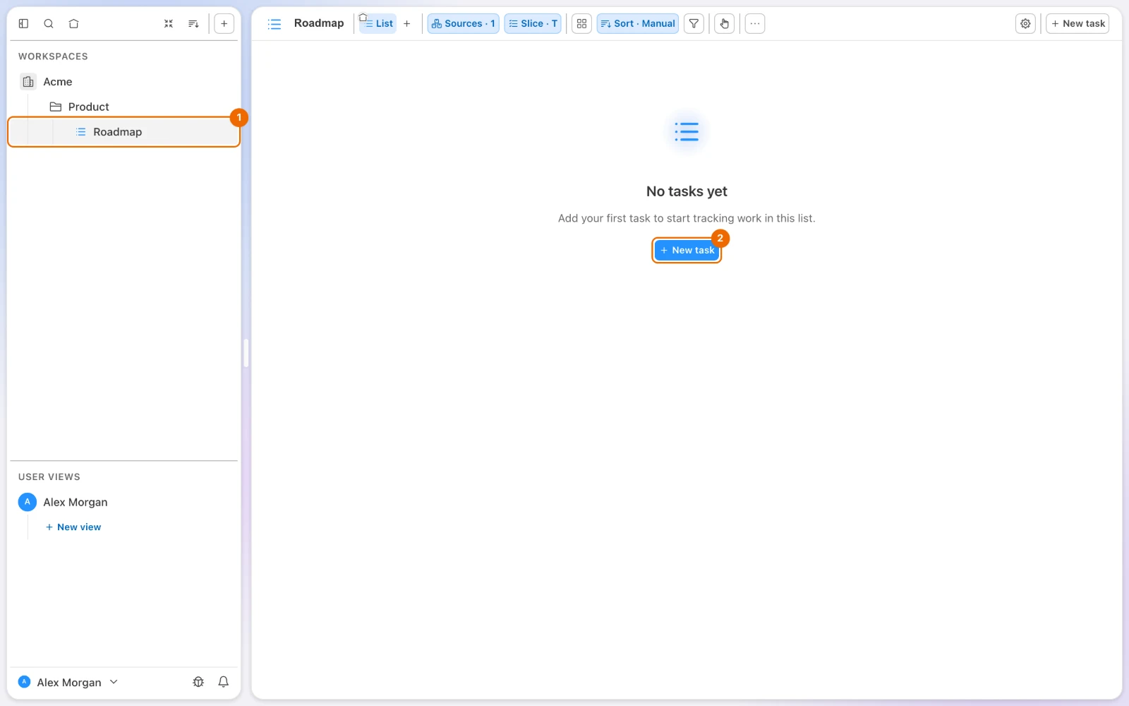This screenshot has width=1129, height=706.
Task: Open the bug report icon
Action: coord(198,682)
